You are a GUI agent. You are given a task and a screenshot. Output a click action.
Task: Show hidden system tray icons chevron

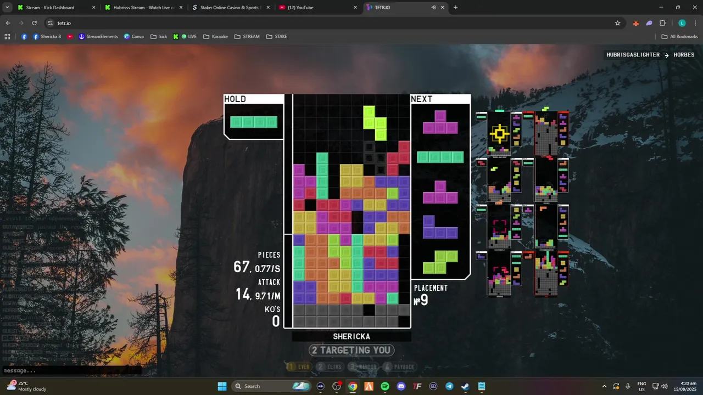pyautogui.click(x=604, y=386)
